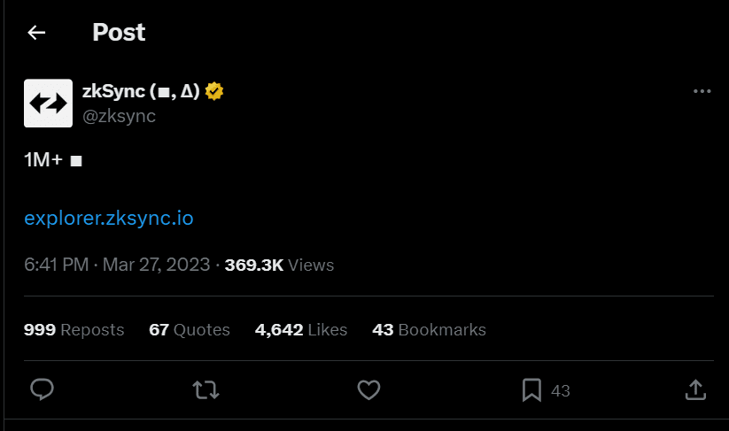Open the zkSync display name profile
The image size is (729, 431).
click(141, 91)
